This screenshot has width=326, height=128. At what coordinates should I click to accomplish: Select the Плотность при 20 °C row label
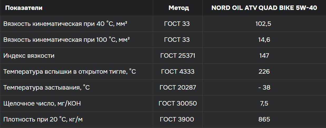pyautogui.click(x=43, y=120)
